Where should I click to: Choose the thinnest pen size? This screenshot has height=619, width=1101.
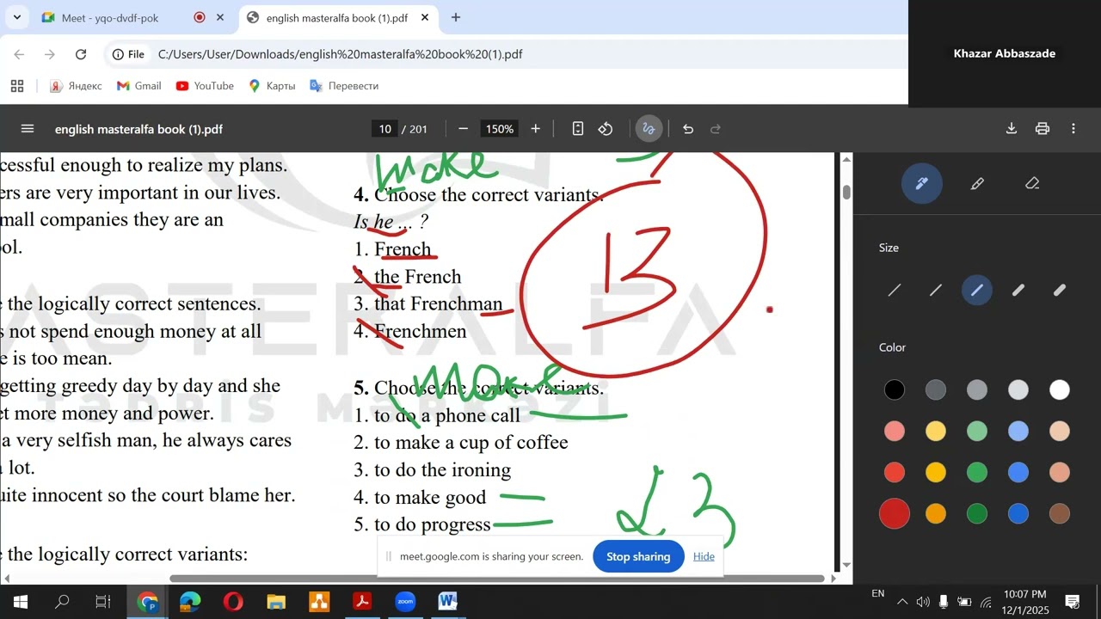(x=895, y=291)
